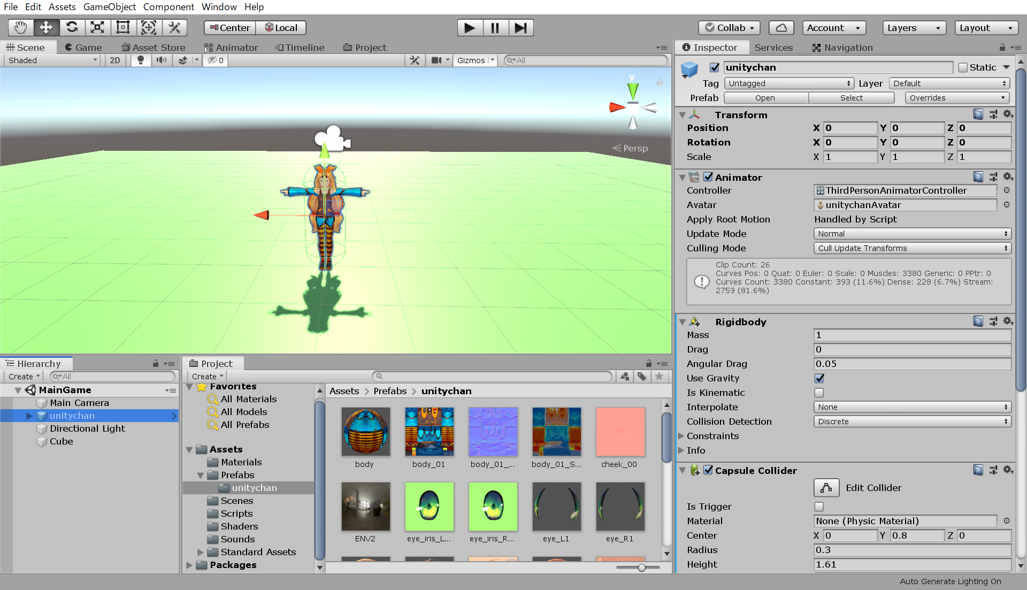The width and height of the screenshot is (1027, 590).
Task: Toggle 2D scene view mode
Action: pos(115,60)
